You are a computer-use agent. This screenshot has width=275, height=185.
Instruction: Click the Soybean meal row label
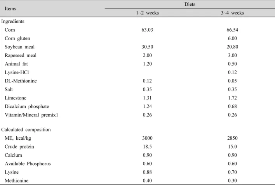coord(20,47)
